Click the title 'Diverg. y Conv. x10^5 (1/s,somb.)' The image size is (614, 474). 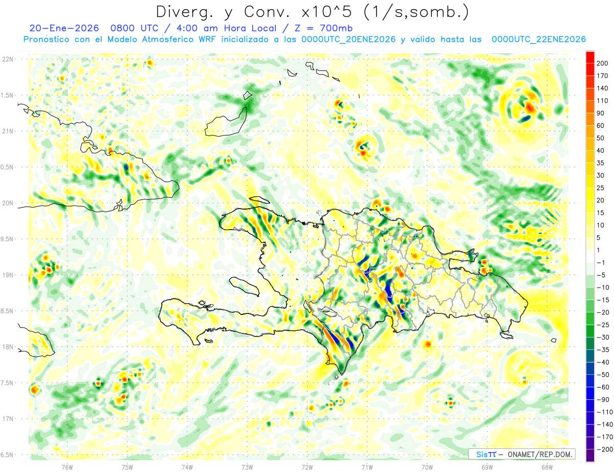coord(312,11)
